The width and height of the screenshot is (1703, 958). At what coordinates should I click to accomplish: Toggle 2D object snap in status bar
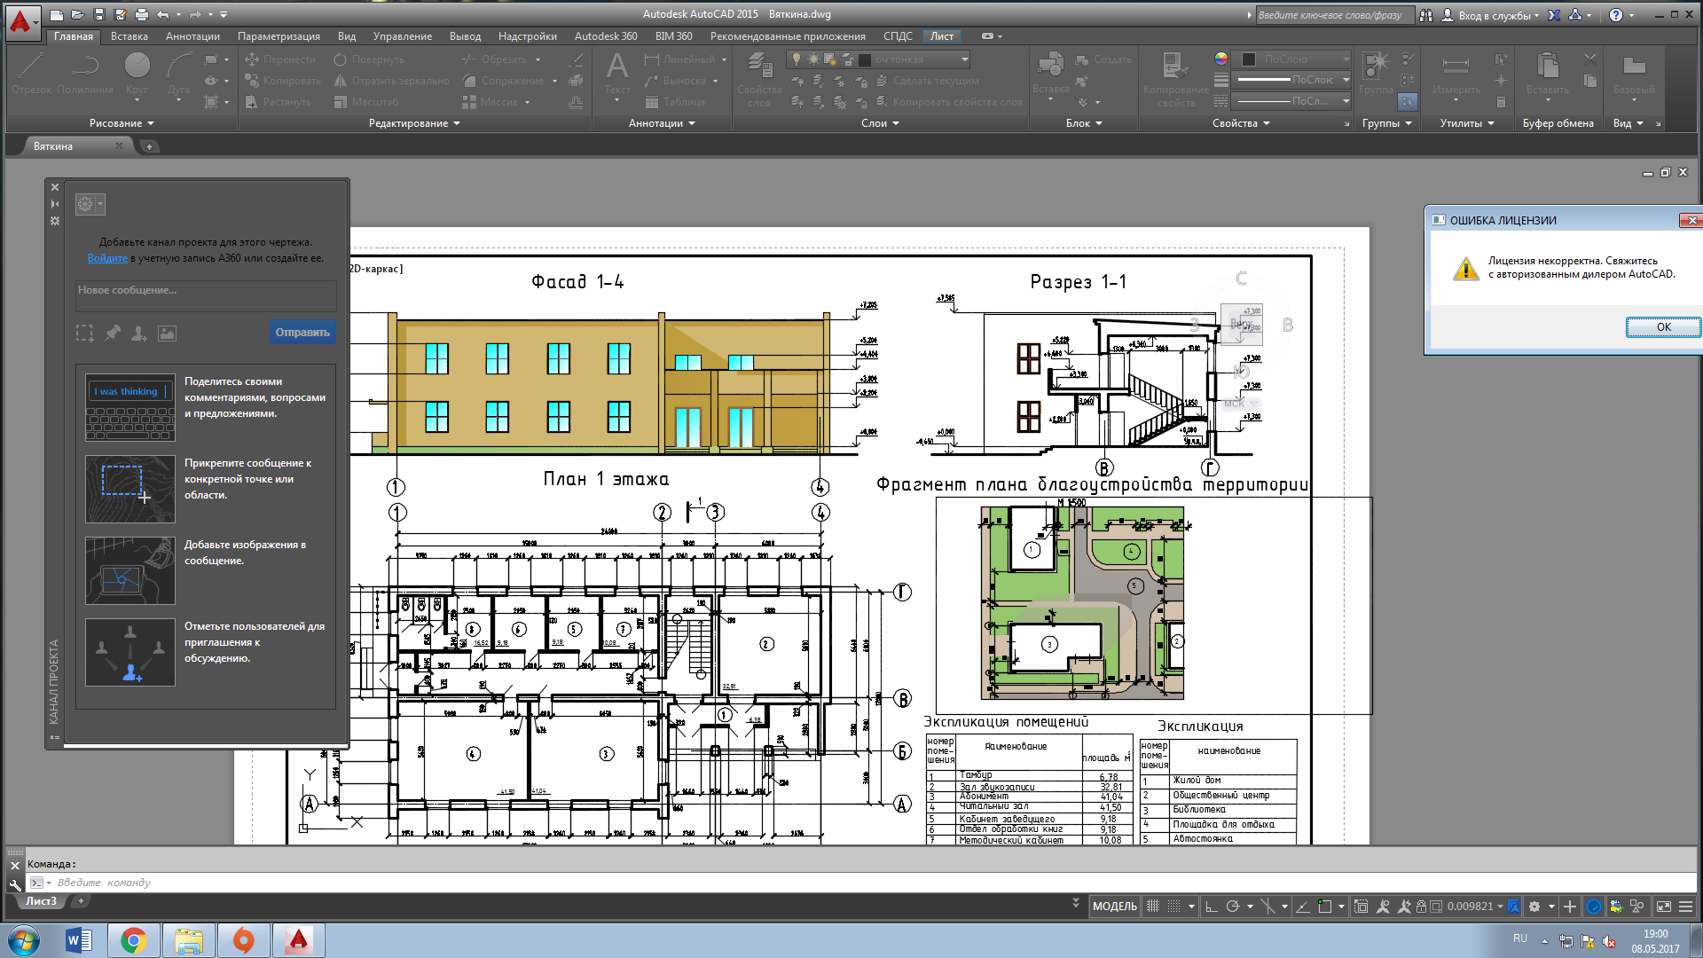tap(1325, 907)
